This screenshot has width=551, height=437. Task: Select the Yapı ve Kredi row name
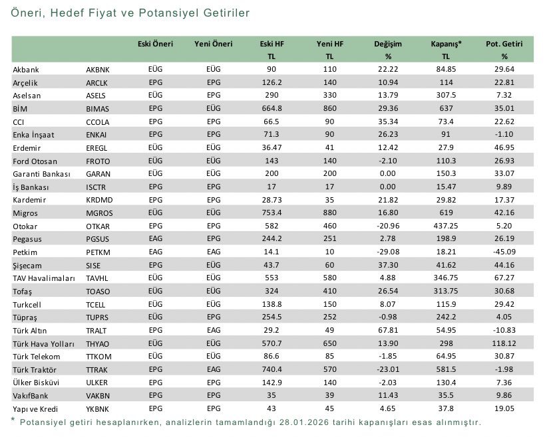point(35,408)
